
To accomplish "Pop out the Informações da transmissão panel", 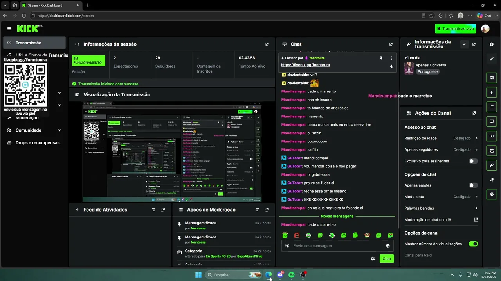I will [x=474, y=44].
